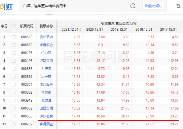Check the box for 600197 row
The image size is (183, 129).
click(x=14, y=53)
